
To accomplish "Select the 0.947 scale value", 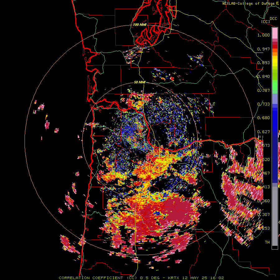I will [x=264, y=49].
